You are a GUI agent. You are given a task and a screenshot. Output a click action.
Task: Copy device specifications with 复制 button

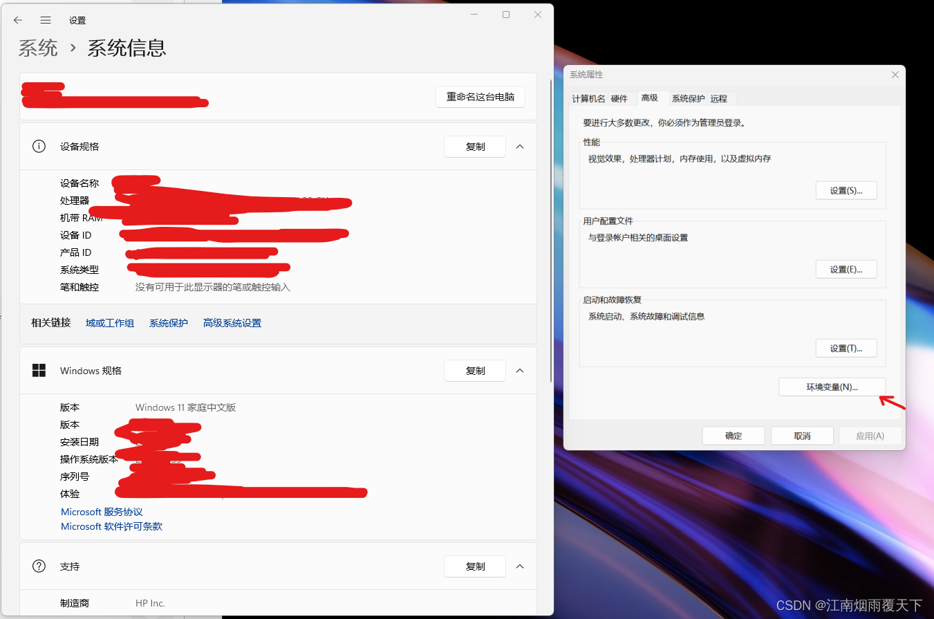point(475,147)
